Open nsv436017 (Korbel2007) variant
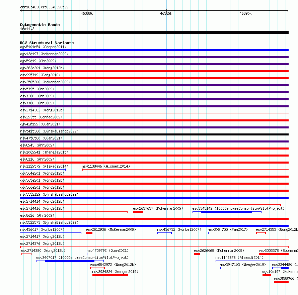The width and height of the screenshot is (298, 295). tap(42, 229)
